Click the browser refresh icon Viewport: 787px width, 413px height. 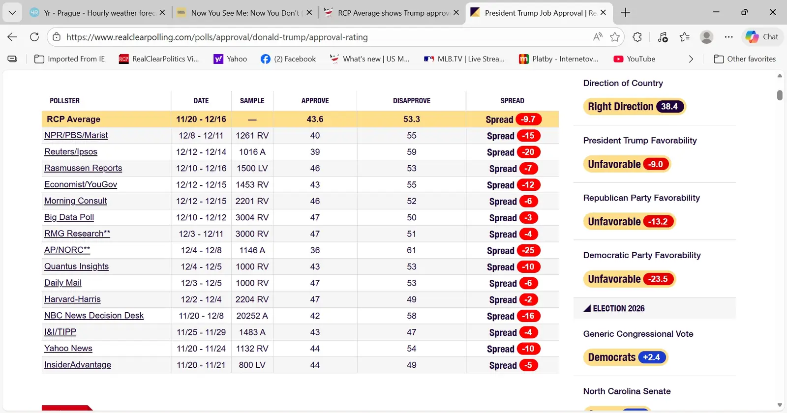tap(34, 37)
